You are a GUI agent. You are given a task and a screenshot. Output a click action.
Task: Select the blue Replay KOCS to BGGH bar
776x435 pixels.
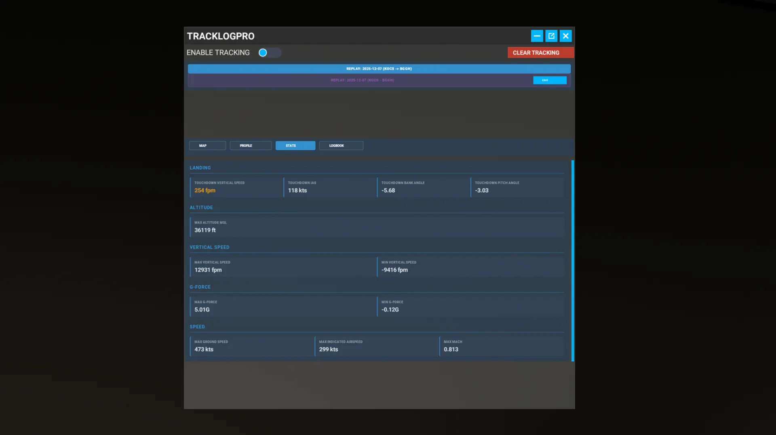coord(379,69)
